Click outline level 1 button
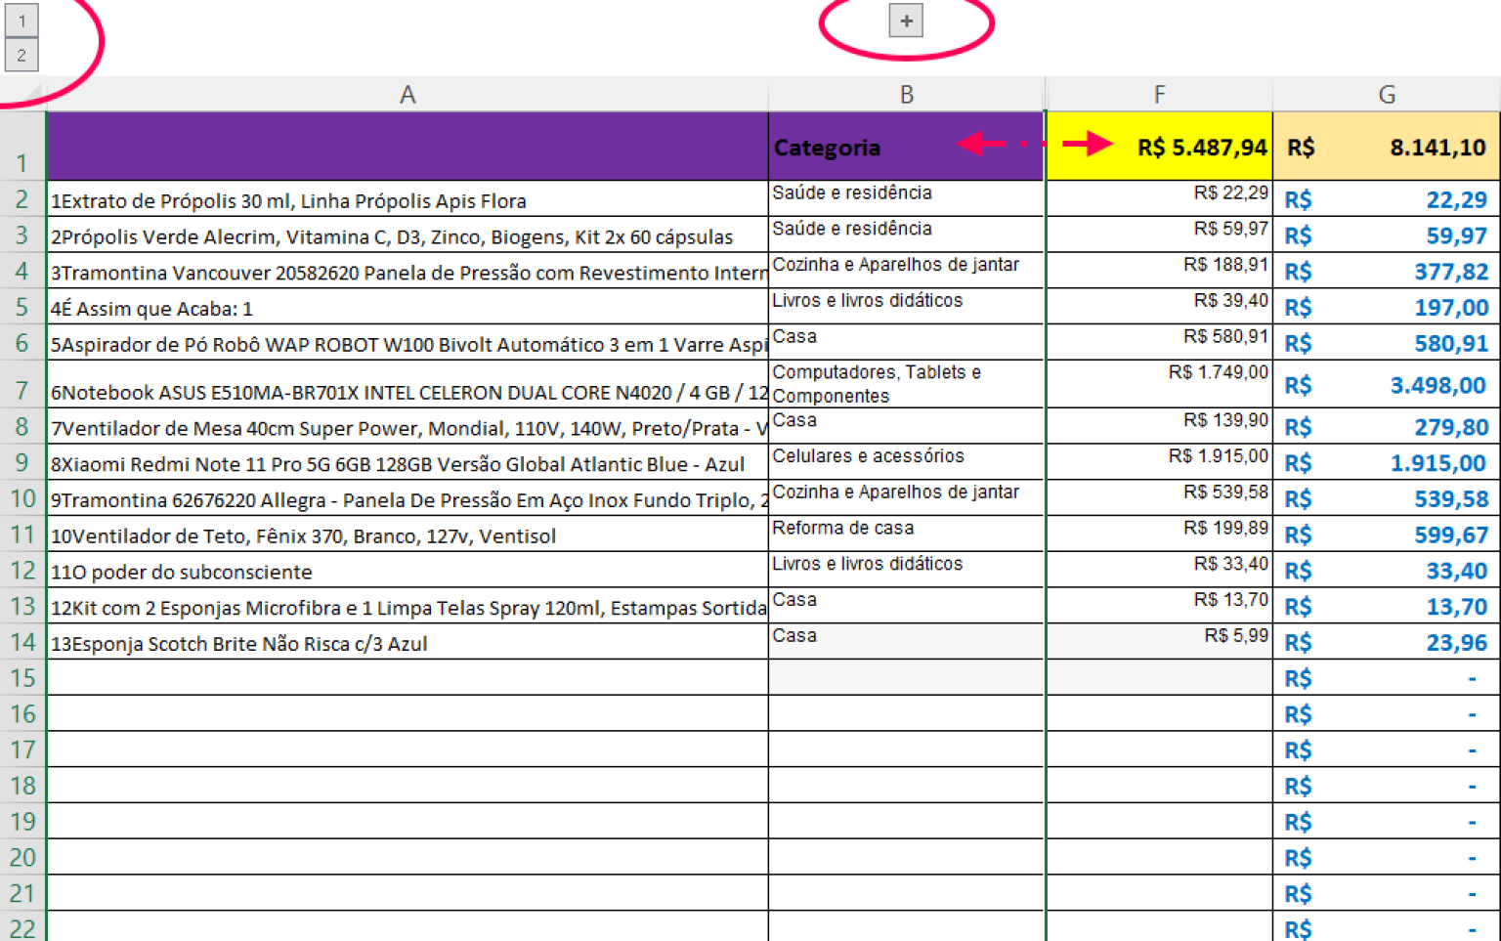Image resolution: width=1501 pixels, height=941 pixels. pos(21,21)
